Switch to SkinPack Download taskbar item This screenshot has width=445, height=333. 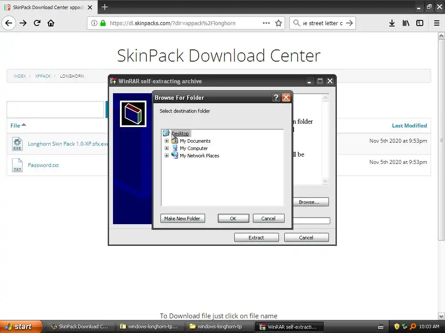tap(80, 326)
